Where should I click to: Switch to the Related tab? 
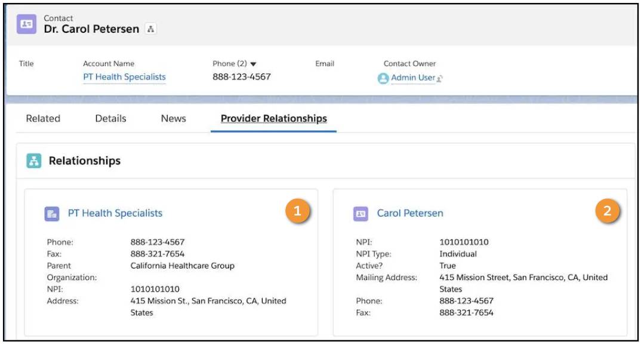43,119
